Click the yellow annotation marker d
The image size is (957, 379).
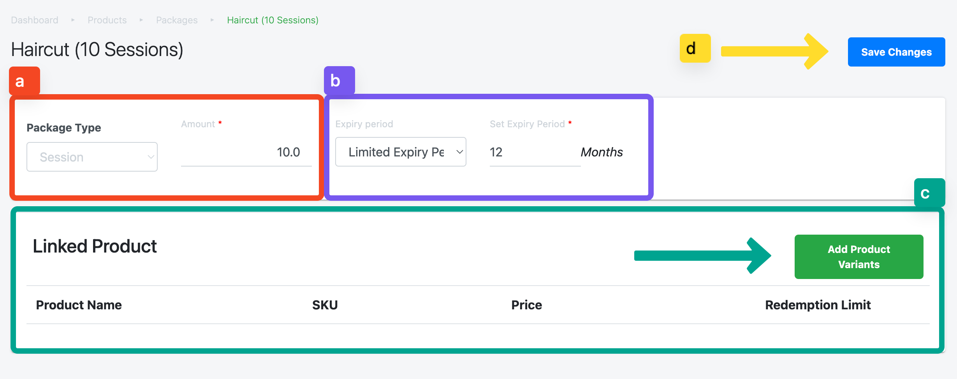(x=695, y=48)
